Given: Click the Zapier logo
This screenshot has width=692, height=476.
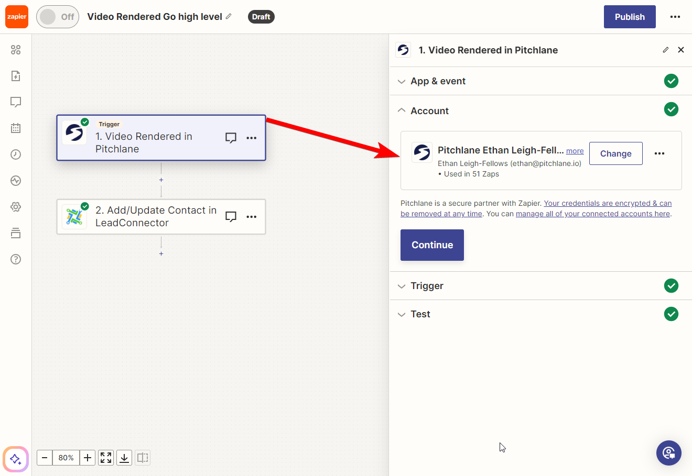Looking at the screenshot, I should pyautogui.click(x=17, y=17).
